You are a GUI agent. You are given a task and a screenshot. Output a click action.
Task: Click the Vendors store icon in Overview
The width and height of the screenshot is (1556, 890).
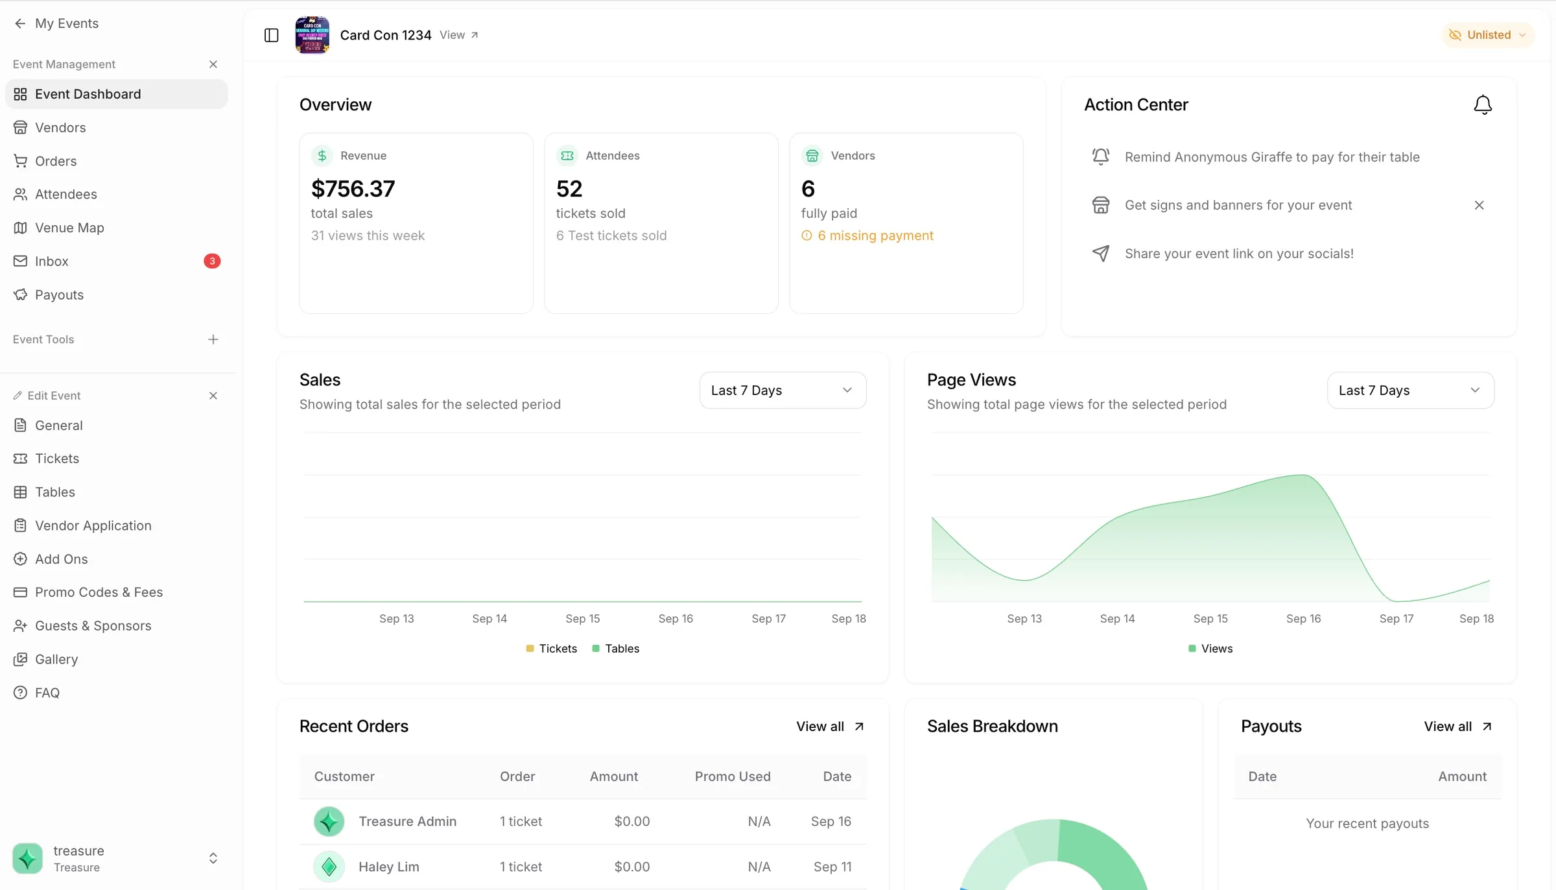(812, 156)
